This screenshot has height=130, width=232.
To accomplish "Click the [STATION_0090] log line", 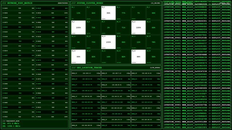I will pyautogui.click(x=197, y=105).
